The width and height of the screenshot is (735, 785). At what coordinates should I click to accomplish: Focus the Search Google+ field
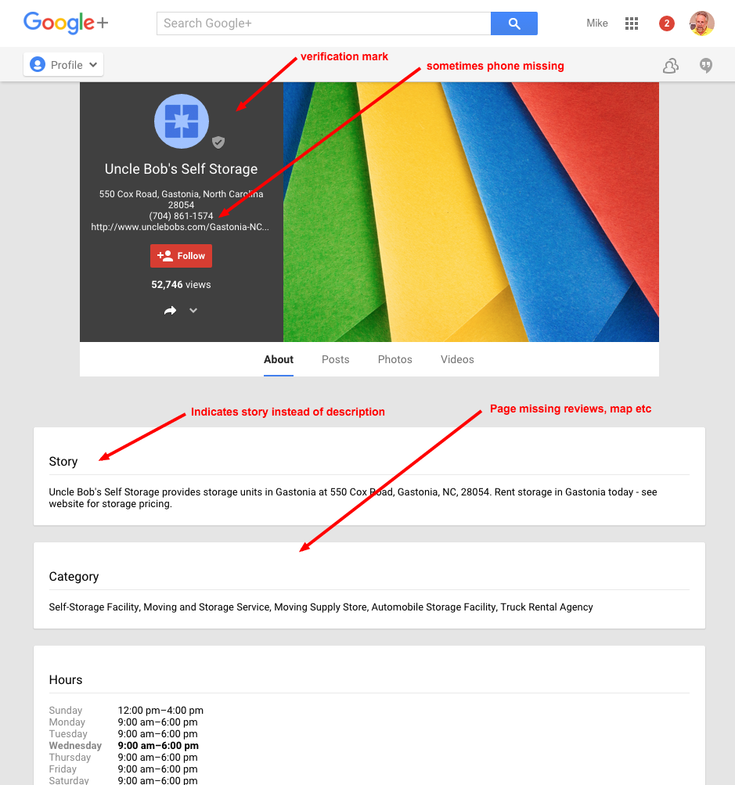(323, 23)
